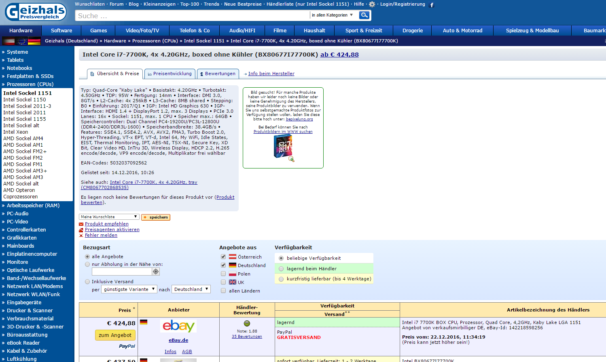Select the Austrian flag in breadcrumb bar
Screen dimensions: 606x362
point(8,41)
